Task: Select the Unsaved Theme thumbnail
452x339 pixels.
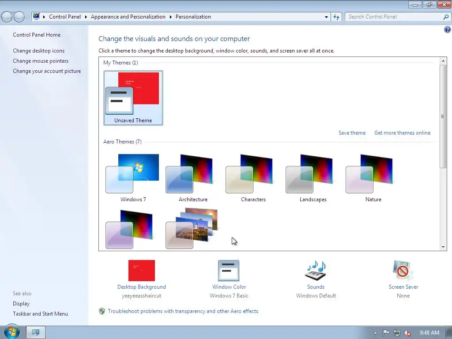Action: (133, 98)
